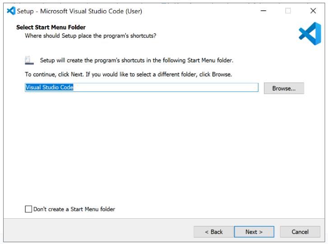
Task: Proceed by clicking Next >
Action: point(254,232)
